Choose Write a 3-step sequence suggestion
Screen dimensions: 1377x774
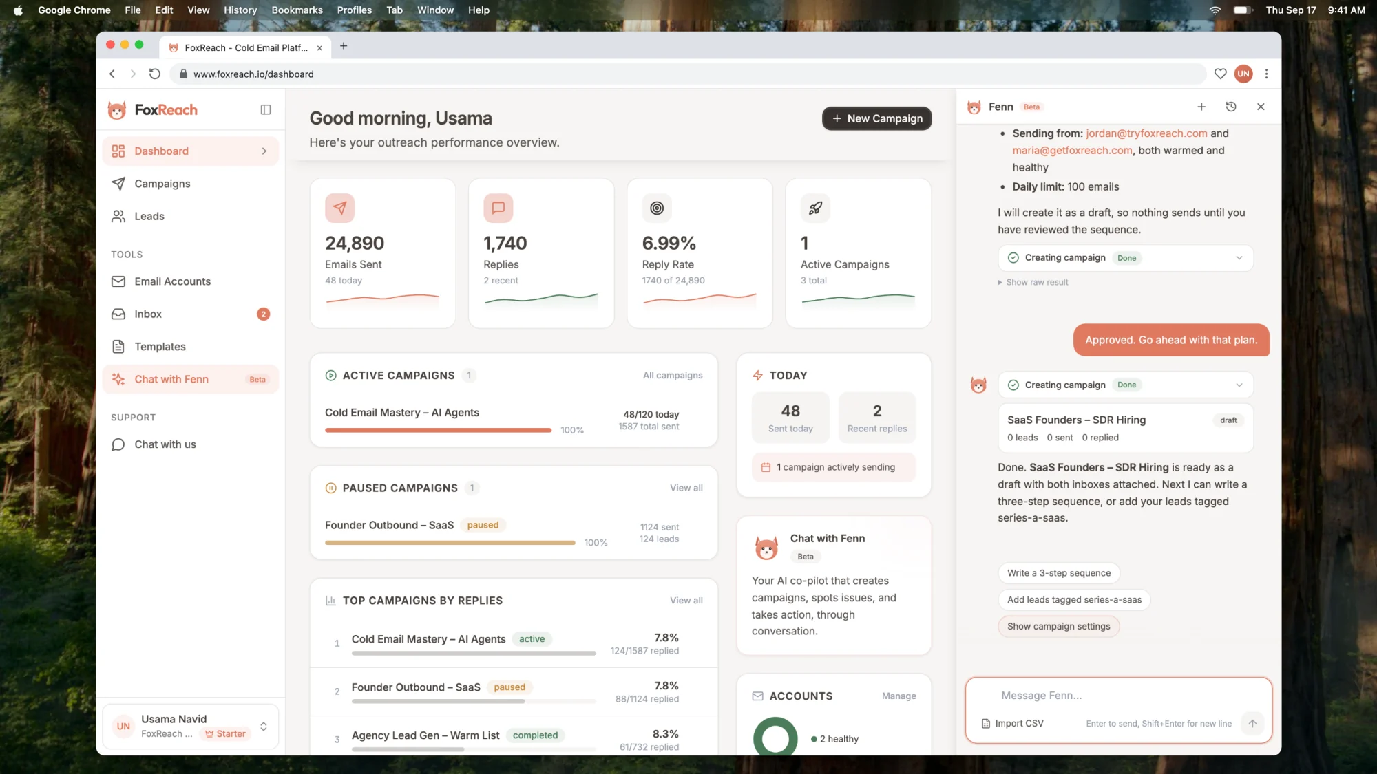click(x=1059, y=573)
